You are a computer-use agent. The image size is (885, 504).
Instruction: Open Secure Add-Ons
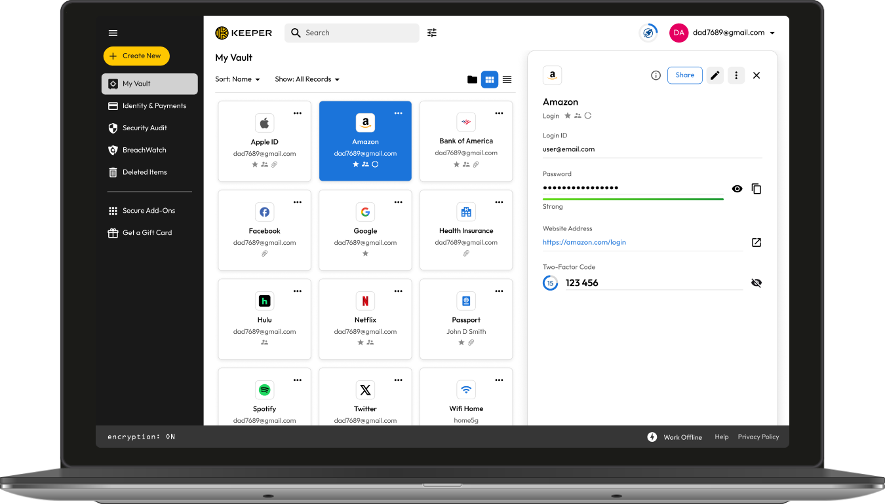pos(142,211)
